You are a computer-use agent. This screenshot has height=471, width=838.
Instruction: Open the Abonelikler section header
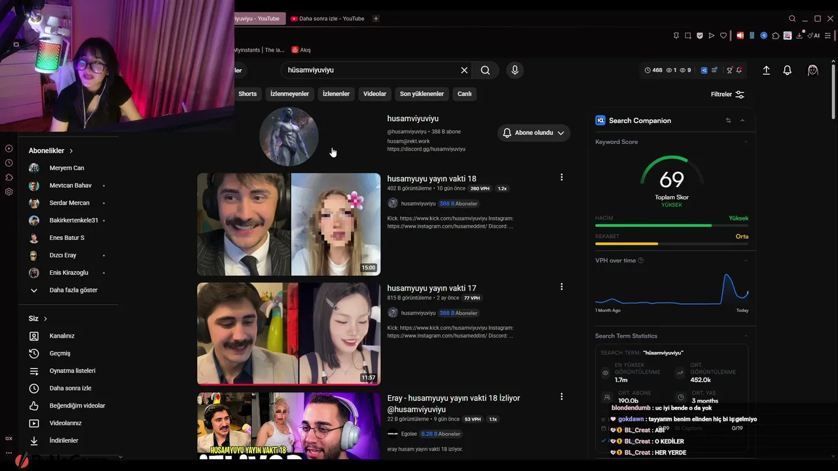point(51,150)
